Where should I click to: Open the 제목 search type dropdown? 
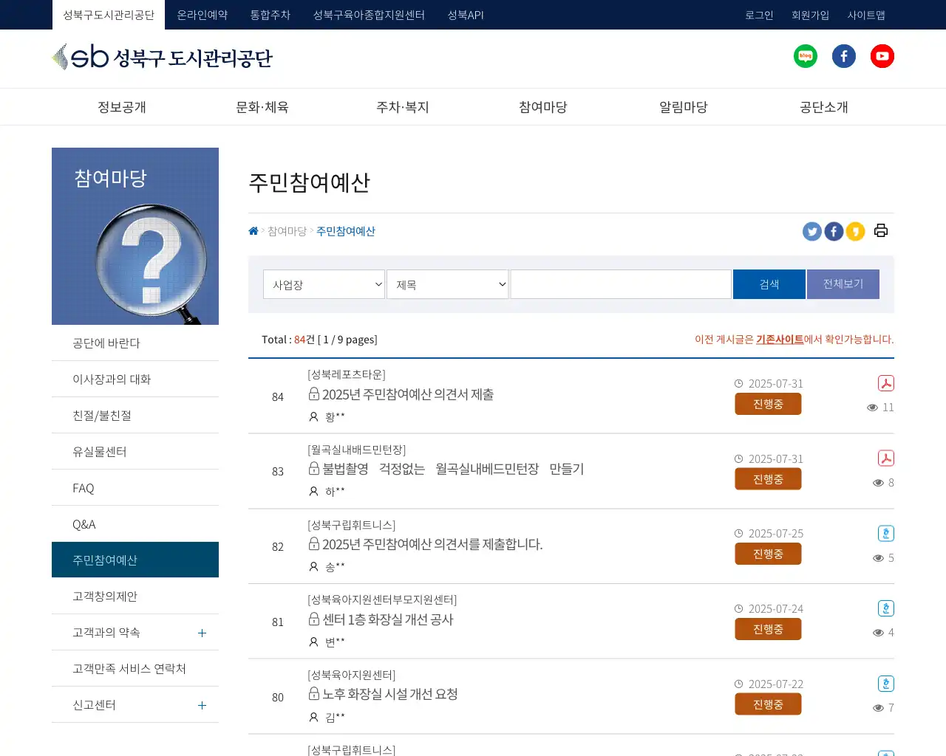tap(447, 284)
